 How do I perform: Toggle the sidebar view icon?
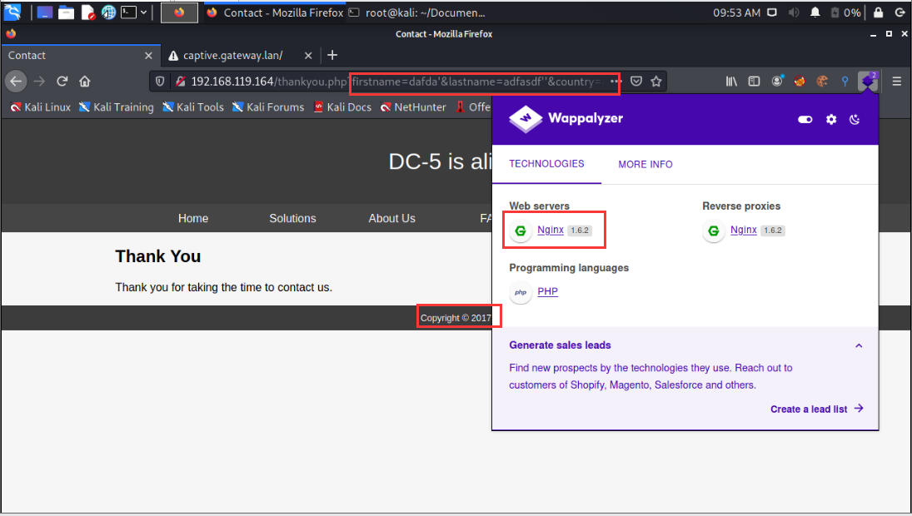pyautogui.click(x=754, y=82)
